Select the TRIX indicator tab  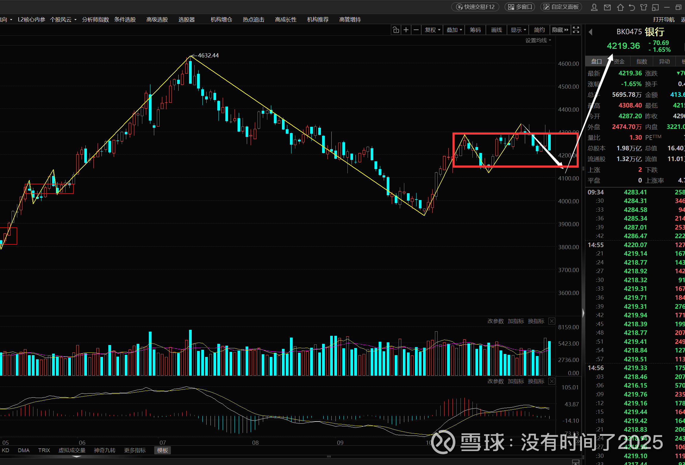coord(44,450)
